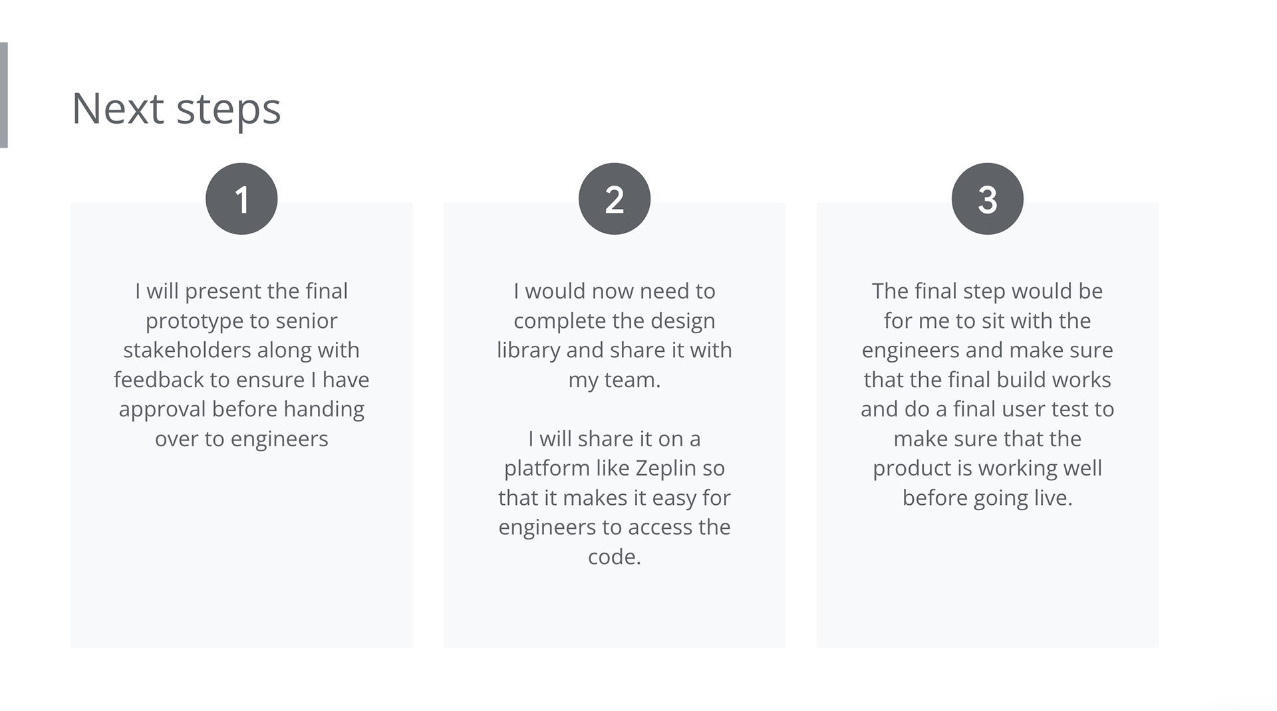Viewport: 1277px width, 711px height.
Task: Click the "engineers to access the" line
Action: (x=615, y=527)
